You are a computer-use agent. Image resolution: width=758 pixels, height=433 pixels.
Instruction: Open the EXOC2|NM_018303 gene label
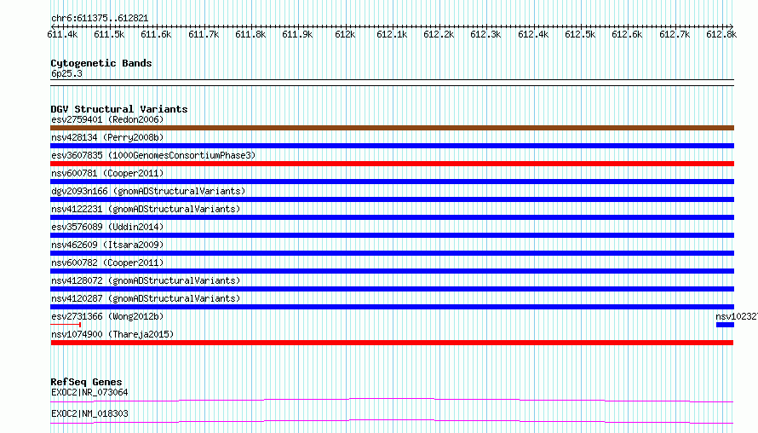[x=89, y=413]
